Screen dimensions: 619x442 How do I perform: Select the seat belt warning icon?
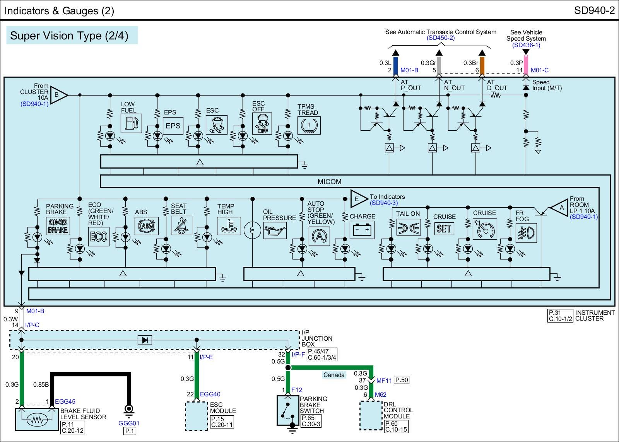(x=181, y=225)
